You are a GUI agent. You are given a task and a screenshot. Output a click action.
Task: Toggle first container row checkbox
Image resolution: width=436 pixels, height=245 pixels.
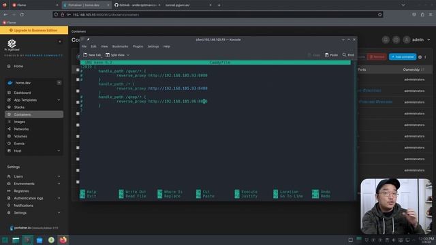78,80
